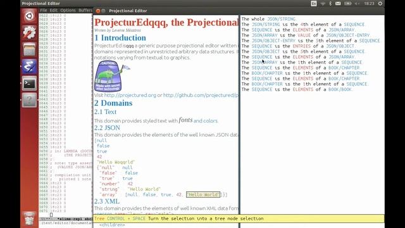Open the File menu in Emacs window

click(x=44, y=10)
